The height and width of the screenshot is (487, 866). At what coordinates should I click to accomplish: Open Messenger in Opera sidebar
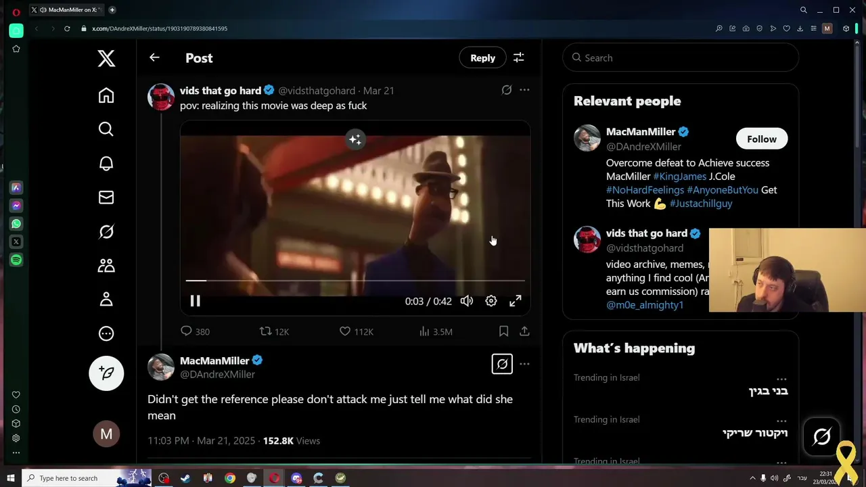point(16,206)
